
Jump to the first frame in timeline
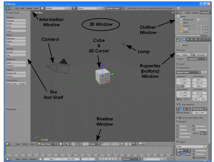[100, 159]
